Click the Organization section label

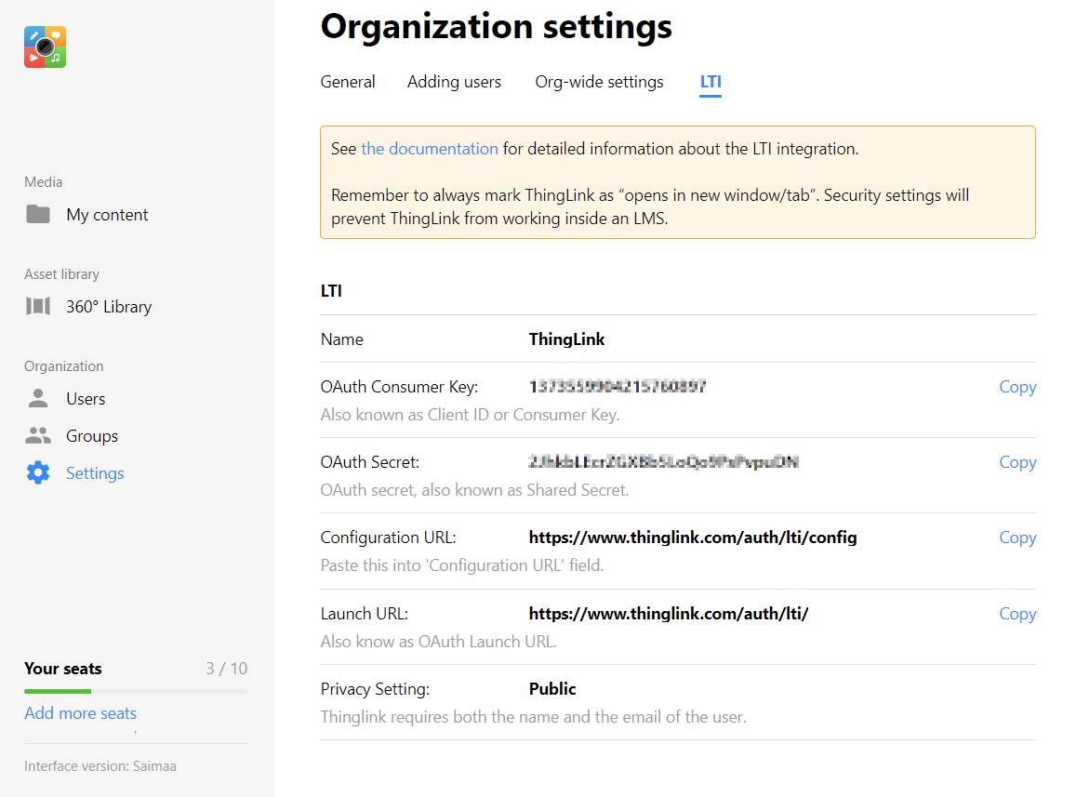coord(64,365)
